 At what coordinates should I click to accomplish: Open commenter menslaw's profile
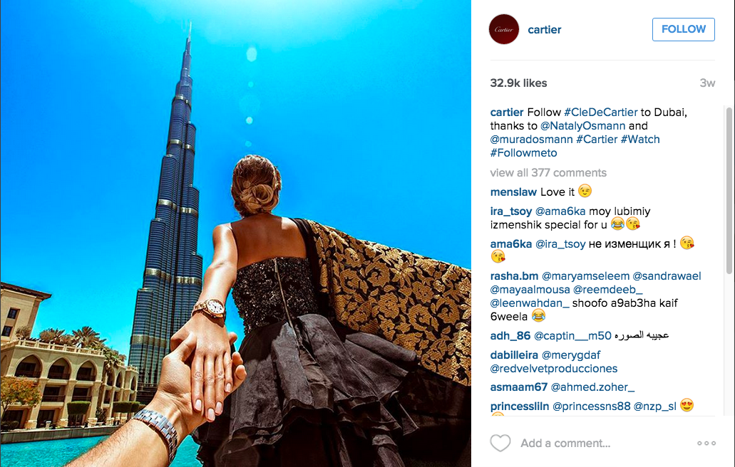(513, 191)
